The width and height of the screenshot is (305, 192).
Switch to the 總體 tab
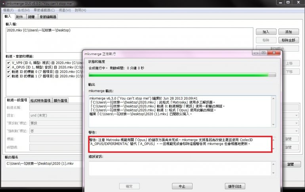(31, 17)
